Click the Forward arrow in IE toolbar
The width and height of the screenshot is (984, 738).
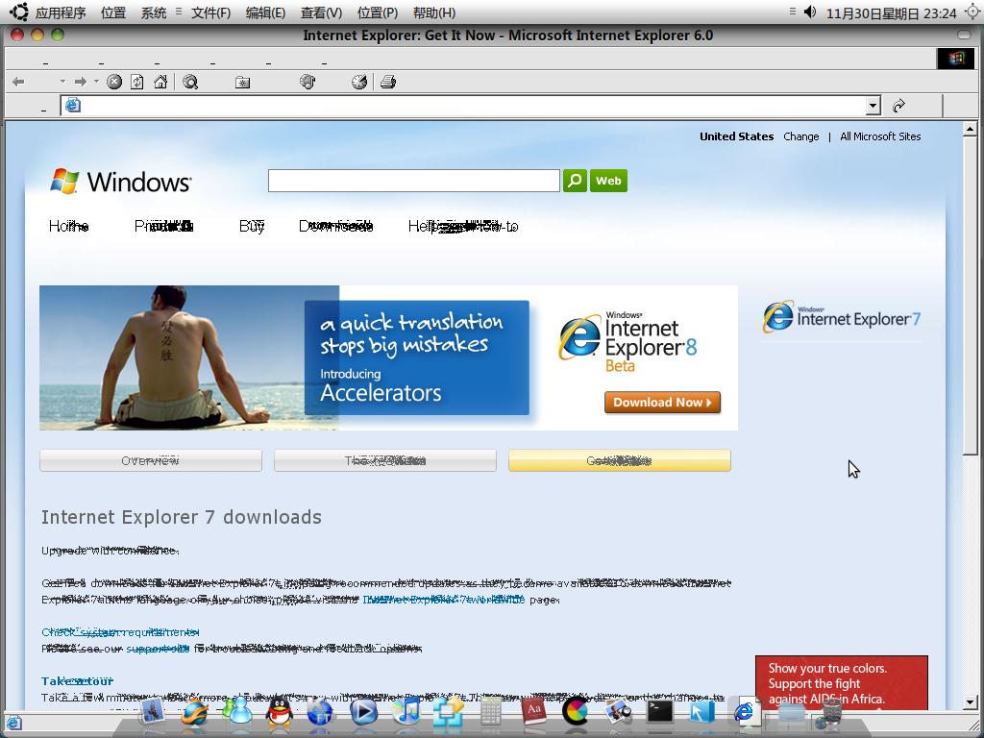(x=81, y=83)
